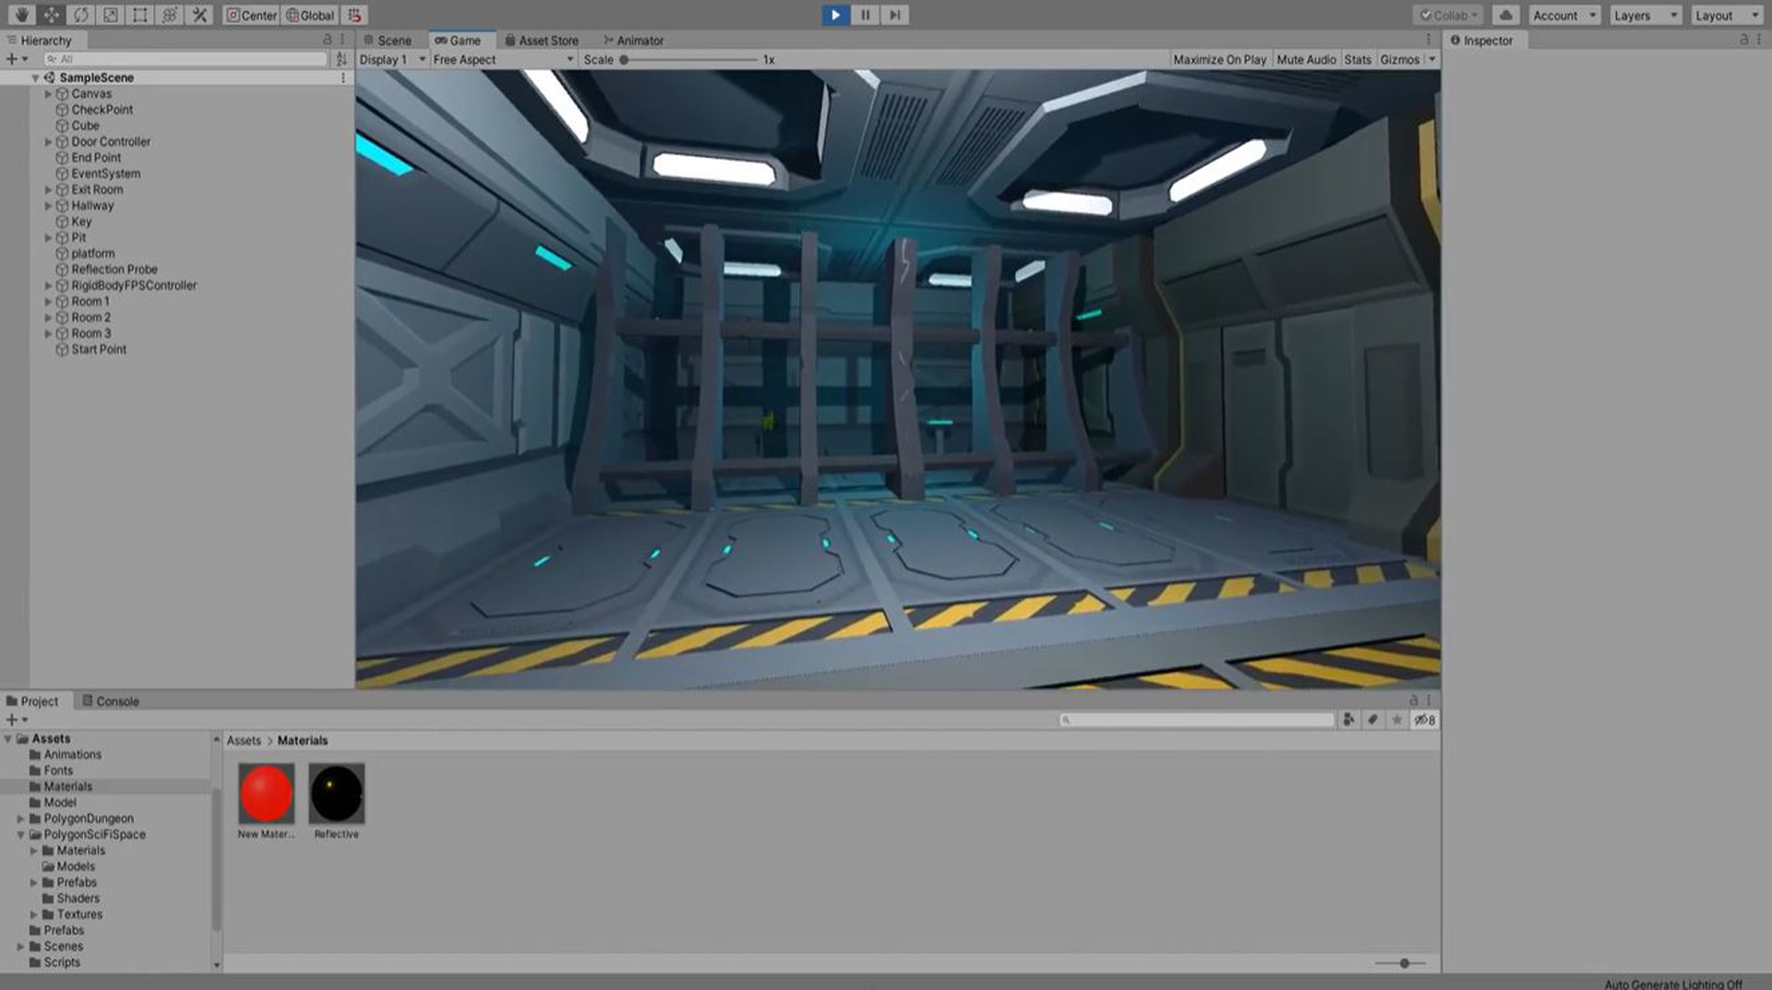Switch to the Scene tab
This screenshot has width=1772, height=990.
[388, 41]
